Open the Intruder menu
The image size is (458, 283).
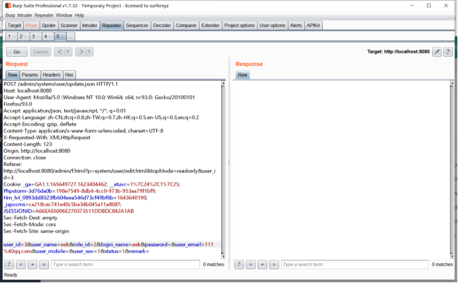(24, 15)
